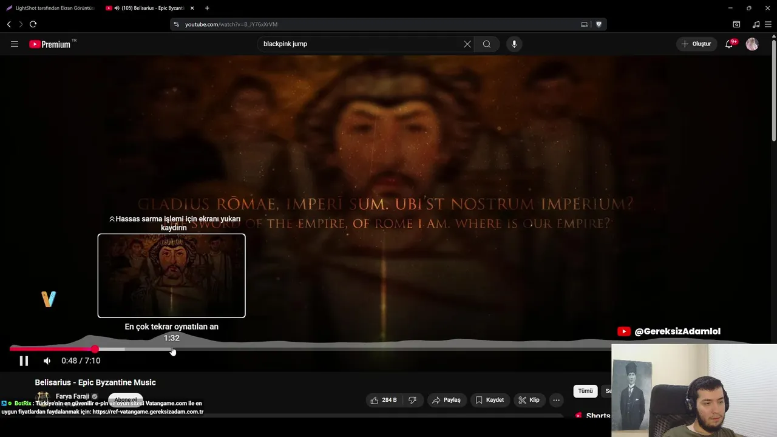Pause the video playback
The height and width of the screenshot is (437, 777).
pyautogui.click(x=24, y=361)
